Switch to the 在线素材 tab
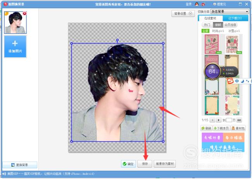Screen dimensions: 252x179 tap(210, 18)
